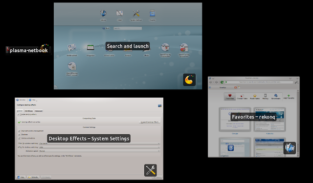Viewport: 313px width, 183px height.
Task: Click Suspend Desktop Effects button
Action: click(x=150, y=122)
